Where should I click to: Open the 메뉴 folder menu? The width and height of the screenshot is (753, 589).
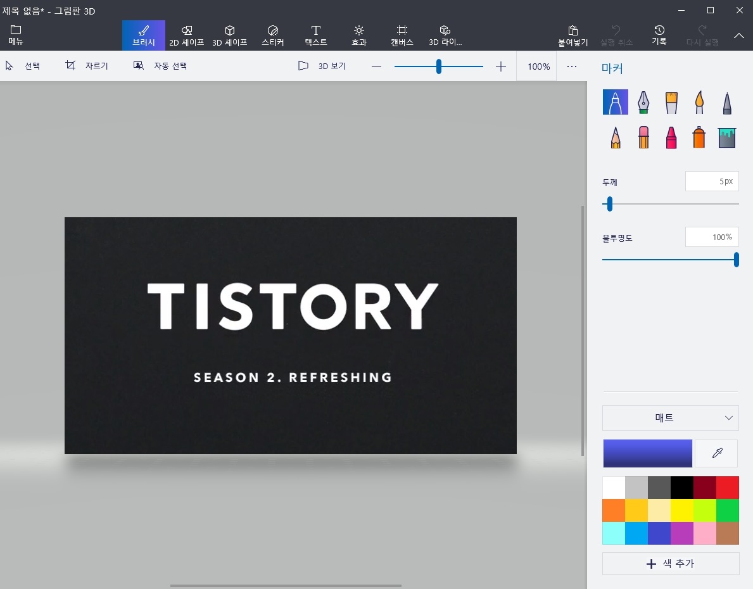[x=16, y=35]
